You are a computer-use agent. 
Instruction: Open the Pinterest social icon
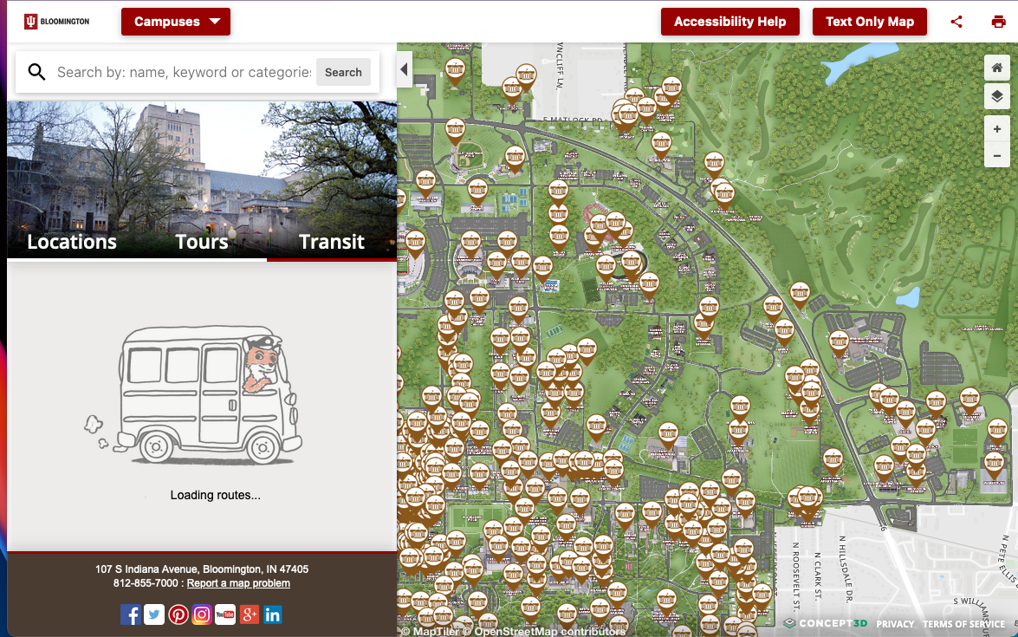[178, 614]
